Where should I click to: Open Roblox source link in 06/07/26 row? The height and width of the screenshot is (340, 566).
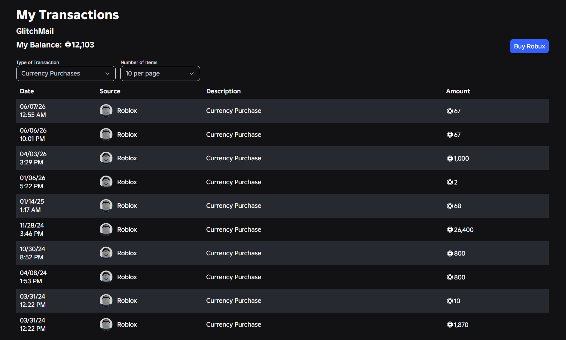pyautogui.click(x=127, y=111)
